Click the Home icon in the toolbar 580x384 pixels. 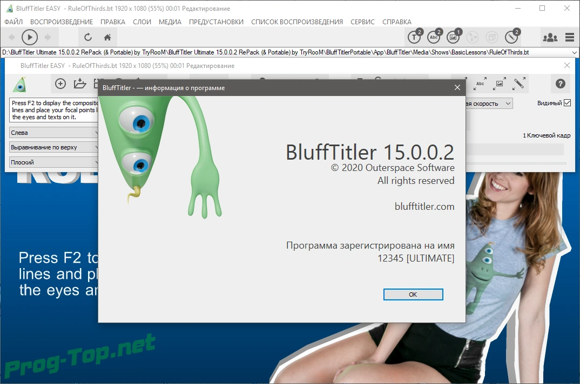tap(107, 37)
